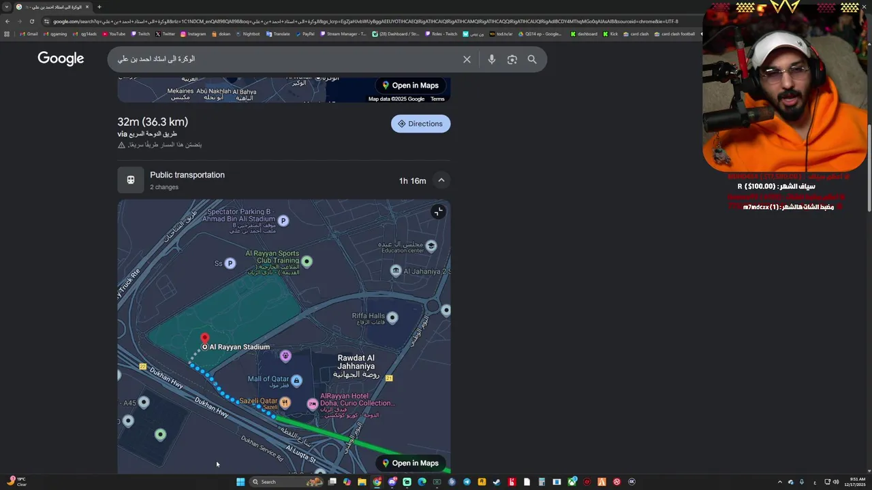Open the Nightbot bookmark

pos(247,34)
